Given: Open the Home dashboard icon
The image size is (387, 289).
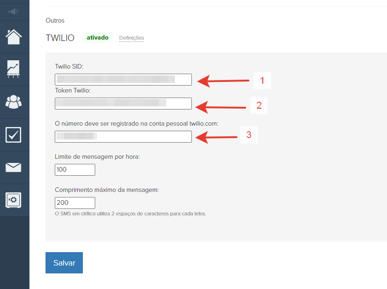Looking at the screenshot, I should click(14, 36).
